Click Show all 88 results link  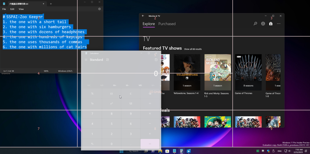click(193, 49)
